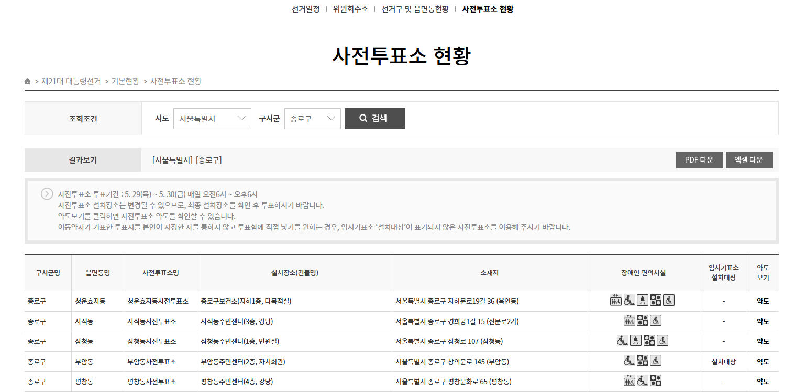
Task: Select 선거일정 in the top navigation
Action: pos(306,9)
